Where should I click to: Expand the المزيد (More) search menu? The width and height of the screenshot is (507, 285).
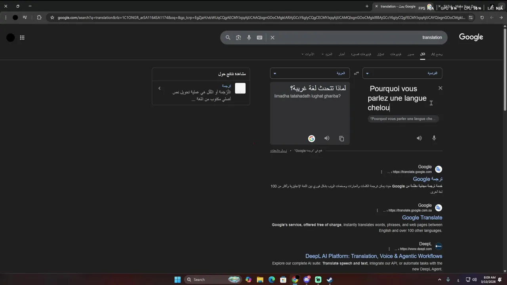click(x=327, y=54)
